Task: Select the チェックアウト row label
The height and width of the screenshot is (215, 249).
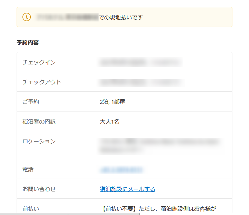Action: pos(42,82)
